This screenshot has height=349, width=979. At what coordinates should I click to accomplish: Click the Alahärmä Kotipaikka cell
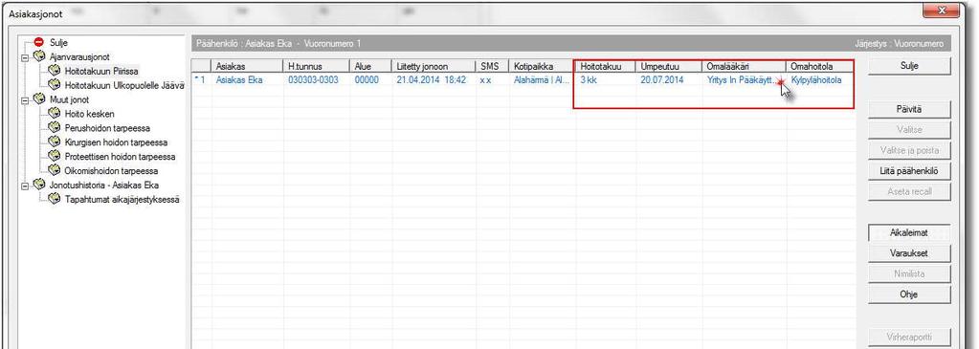(542, 80)
